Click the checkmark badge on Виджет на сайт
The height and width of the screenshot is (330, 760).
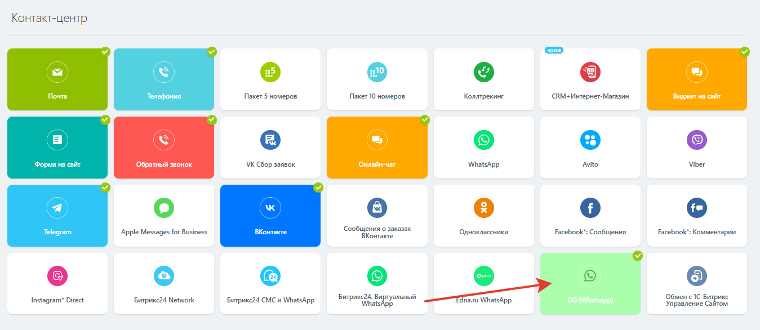click(744, 52)
